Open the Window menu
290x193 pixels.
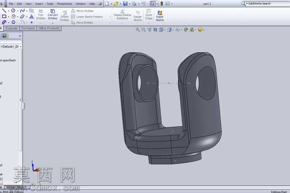tap(81, 4)
